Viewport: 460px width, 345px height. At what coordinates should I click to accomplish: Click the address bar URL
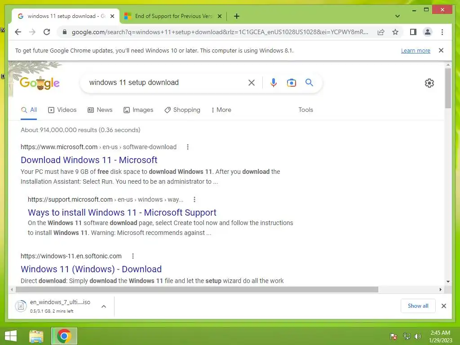(x=220, y=32)
